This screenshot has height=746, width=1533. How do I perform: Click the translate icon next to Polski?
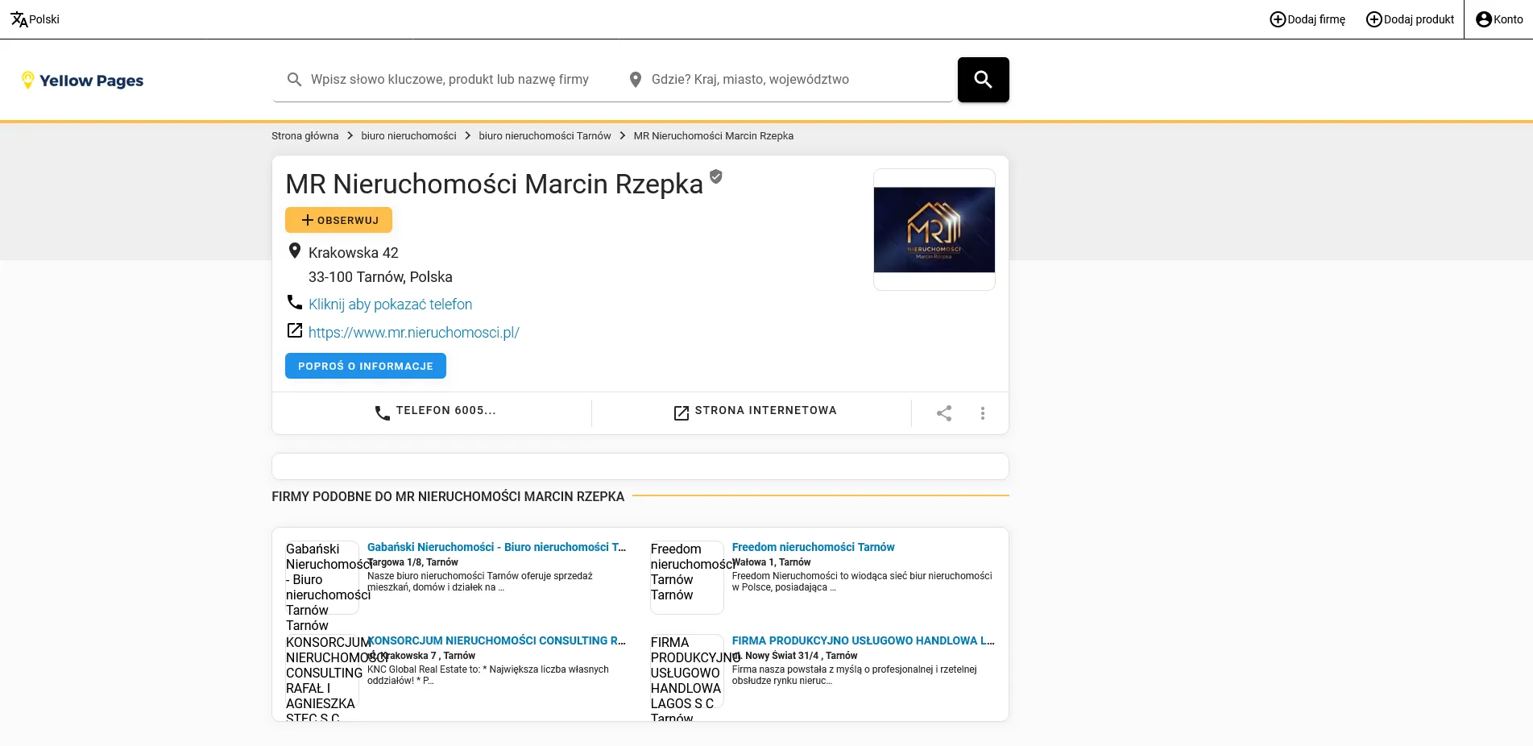pos(19,19)
